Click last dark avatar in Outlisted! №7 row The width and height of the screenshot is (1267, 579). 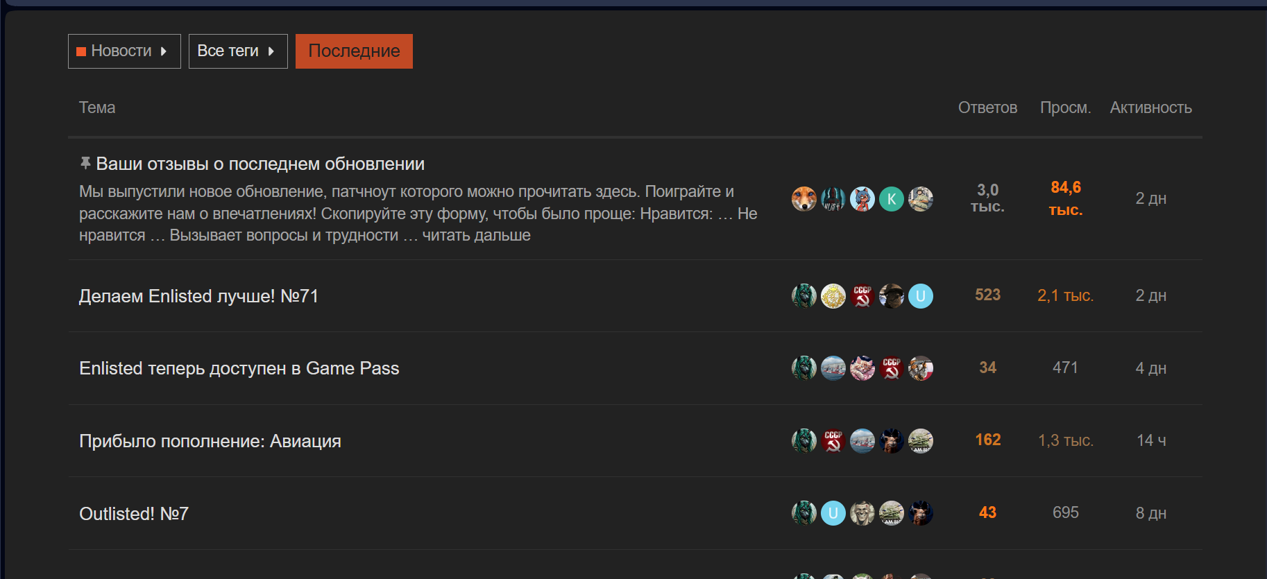pos(921,513)
